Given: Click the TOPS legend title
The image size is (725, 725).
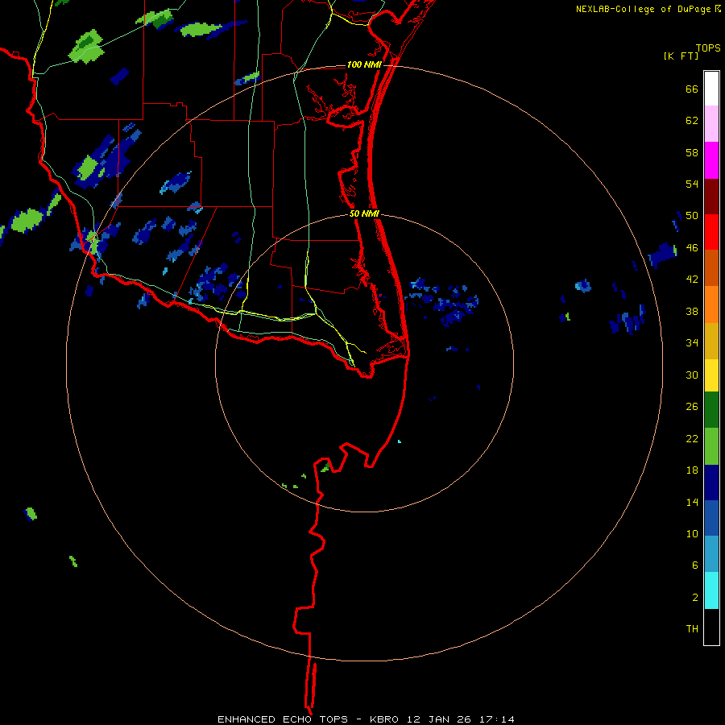Looking at the screenshot, I should [x=708, y=48].
